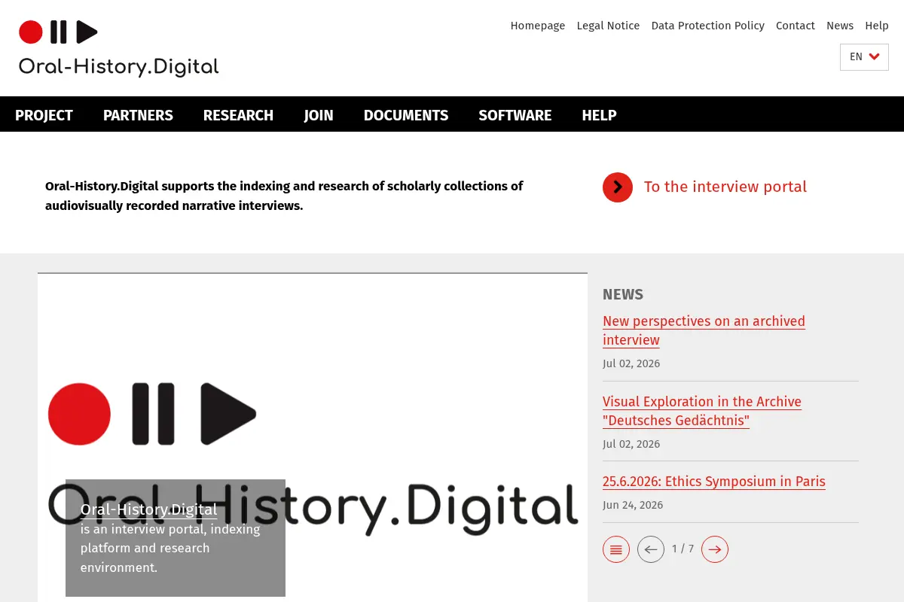Viewport: 904px width, 602px height.
Task: Open the DOCUMENTS menu
Action: point(406,115)
